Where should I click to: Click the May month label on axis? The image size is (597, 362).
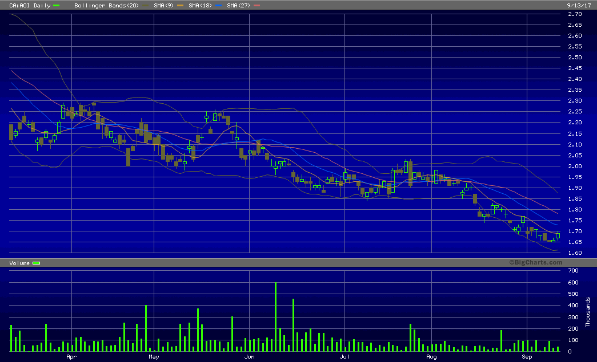click(x=154, y=357)
